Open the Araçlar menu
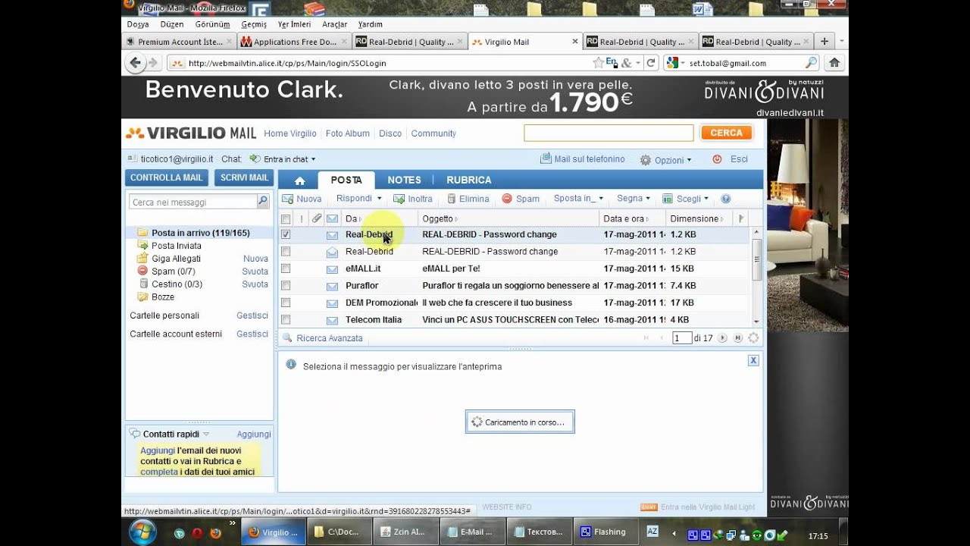Screen dimensions: 970x546 point(334,24)
